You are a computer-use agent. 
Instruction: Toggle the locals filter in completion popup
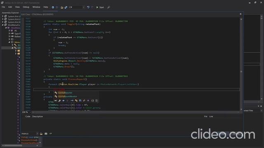(x=56, y=100)
